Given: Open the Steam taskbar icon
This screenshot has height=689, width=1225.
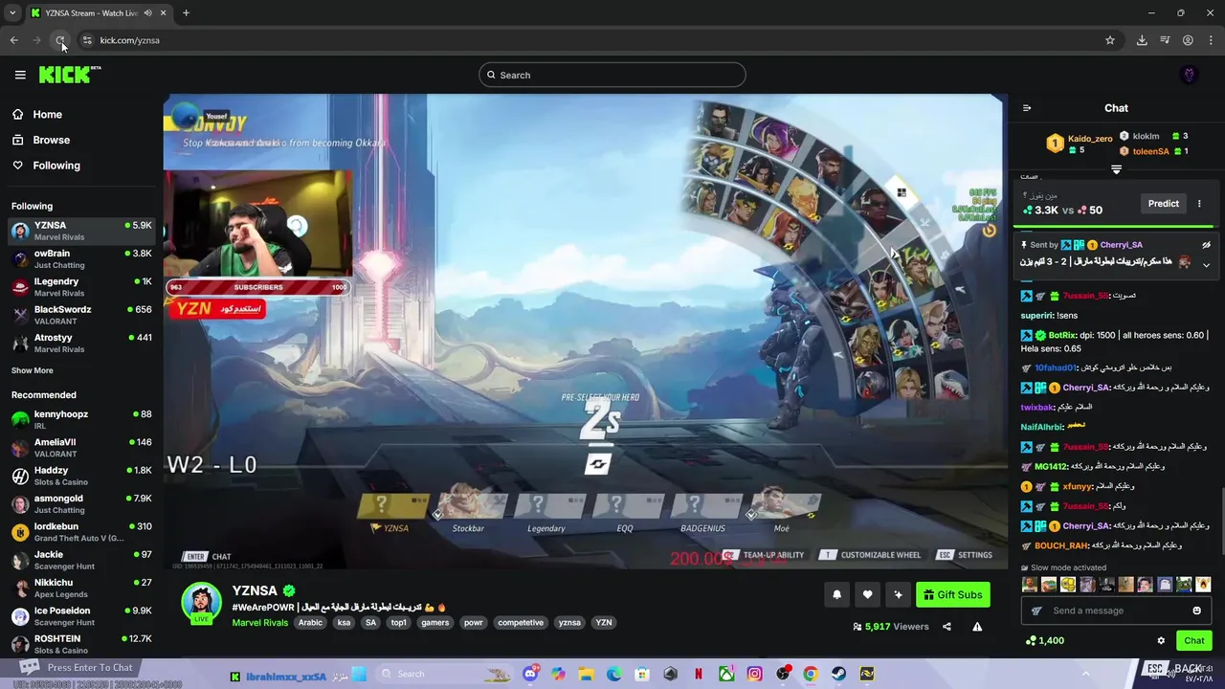Looking at the screenshot, I should click(x=838, y=674).
